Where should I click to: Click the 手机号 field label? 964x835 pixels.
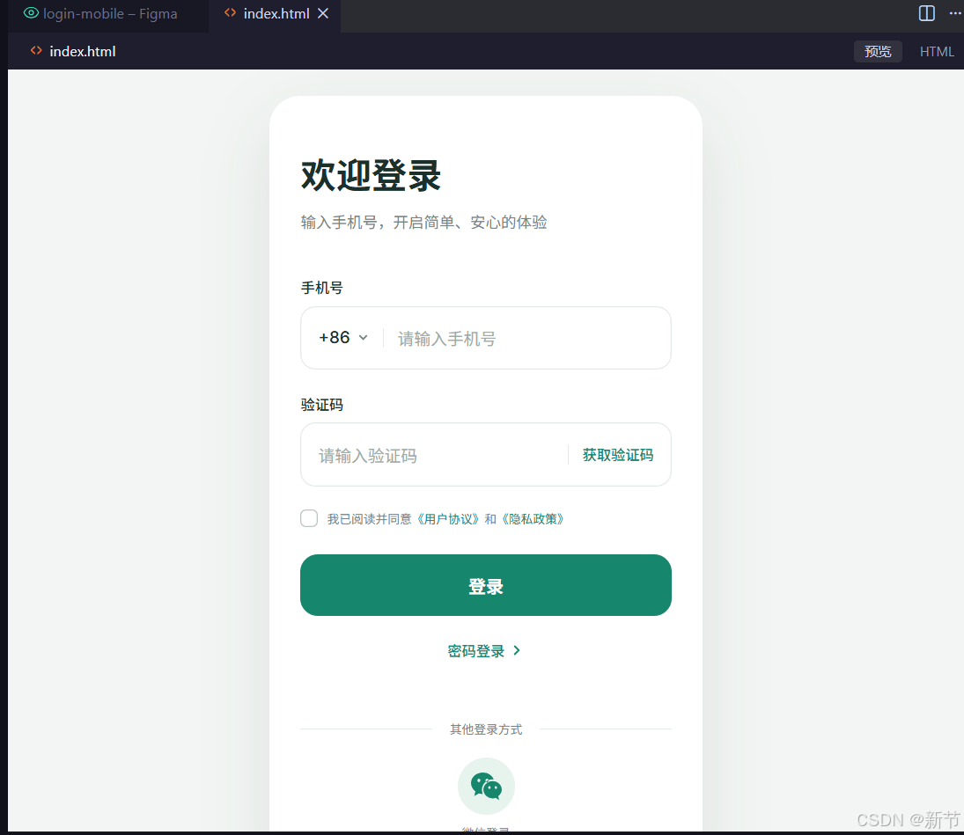[321, 288]
